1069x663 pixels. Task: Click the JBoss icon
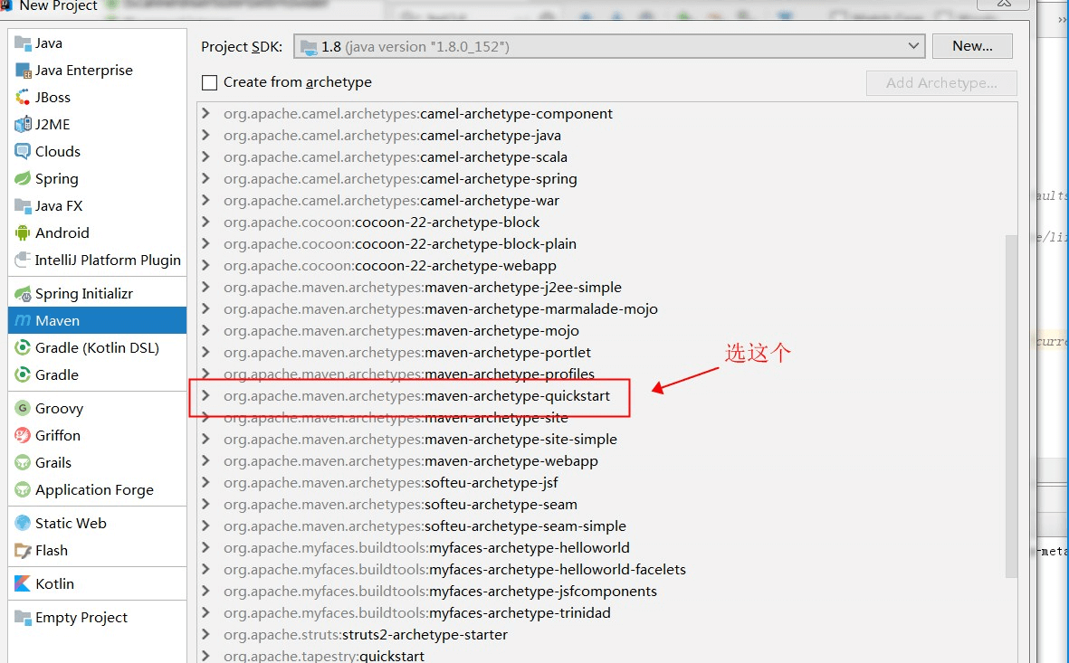click(23, 98)
